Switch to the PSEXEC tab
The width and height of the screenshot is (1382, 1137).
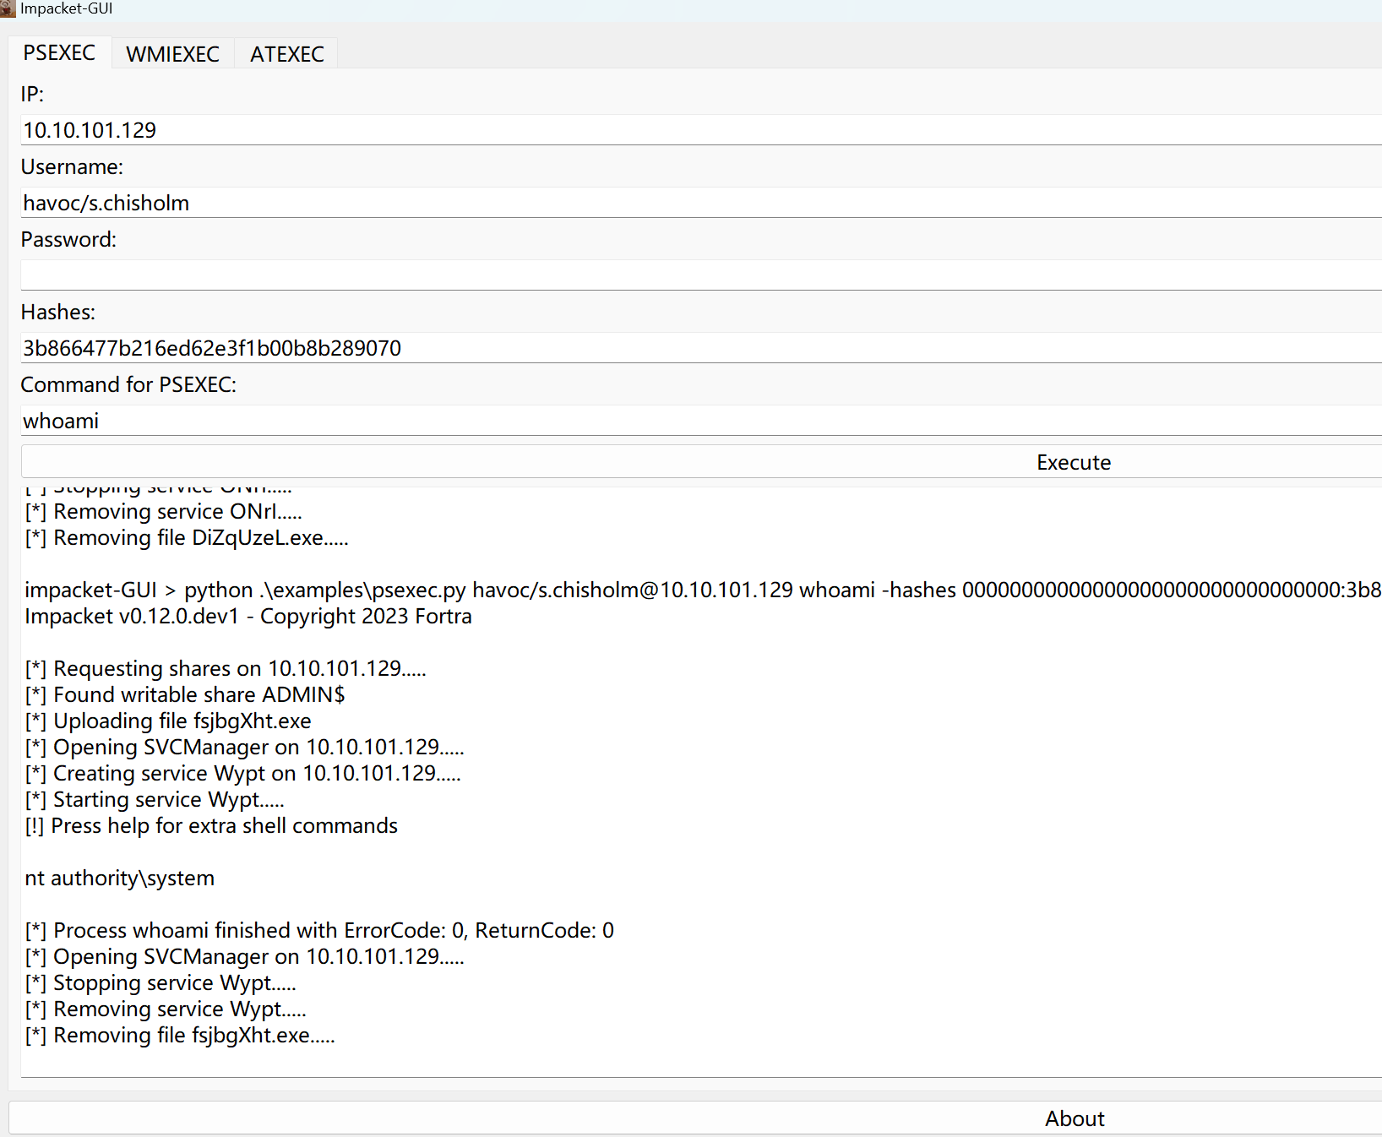click(x=59, y=52)
